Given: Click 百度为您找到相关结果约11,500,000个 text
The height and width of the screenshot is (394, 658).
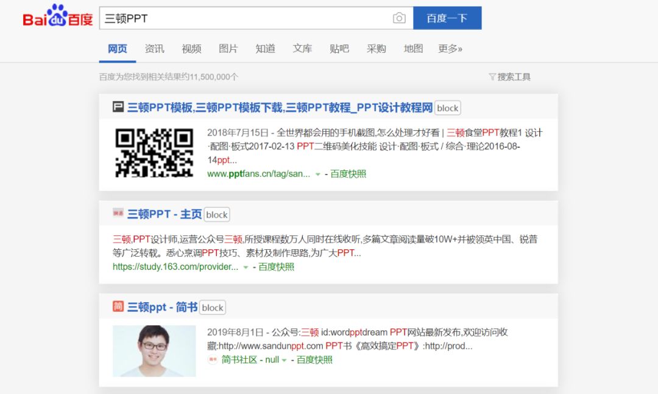Looking at the screenshot, I should (x=169, y=77).
